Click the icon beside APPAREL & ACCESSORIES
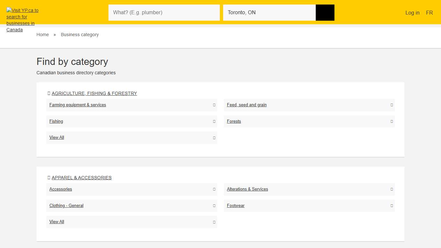The image size is (441, 248). (49, 177)
